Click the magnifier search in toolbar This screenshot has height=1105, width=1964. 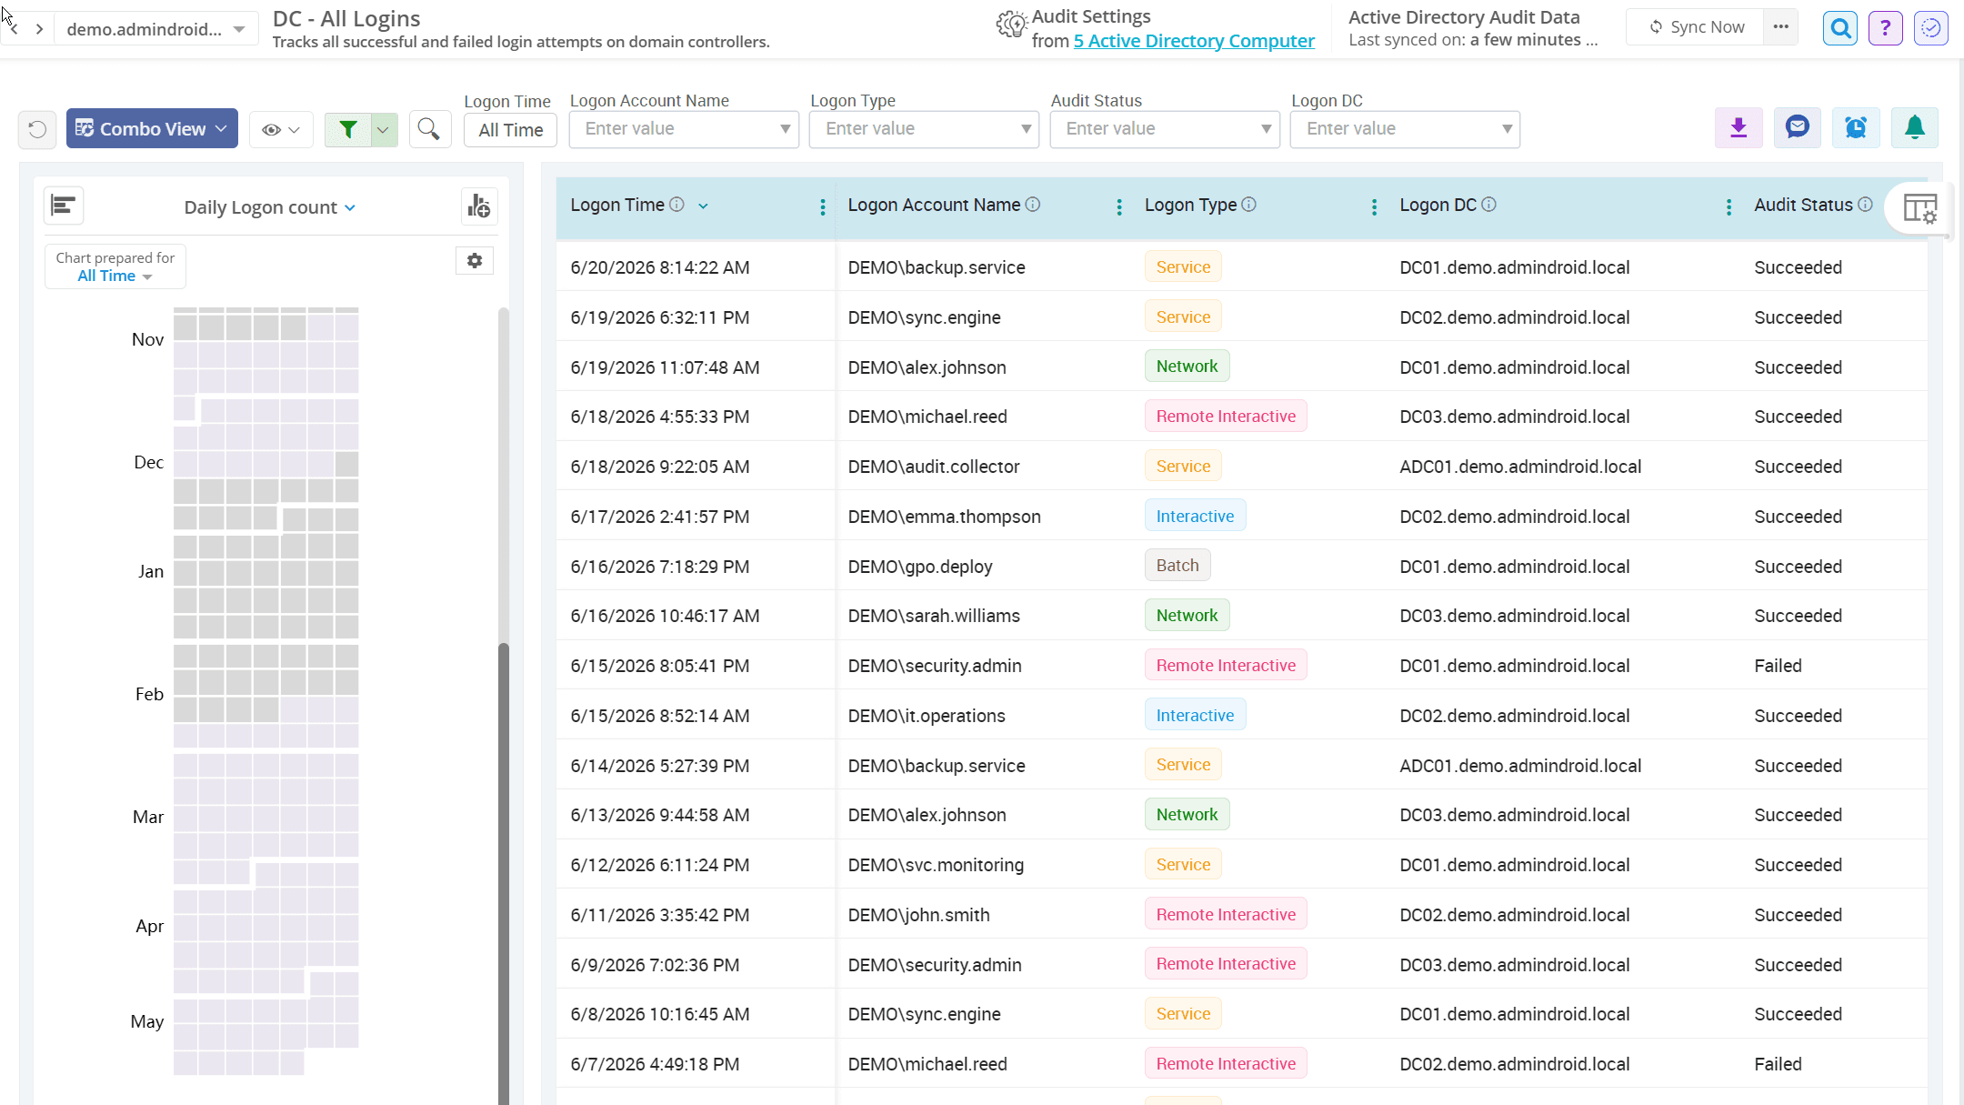tap(429, 129)
